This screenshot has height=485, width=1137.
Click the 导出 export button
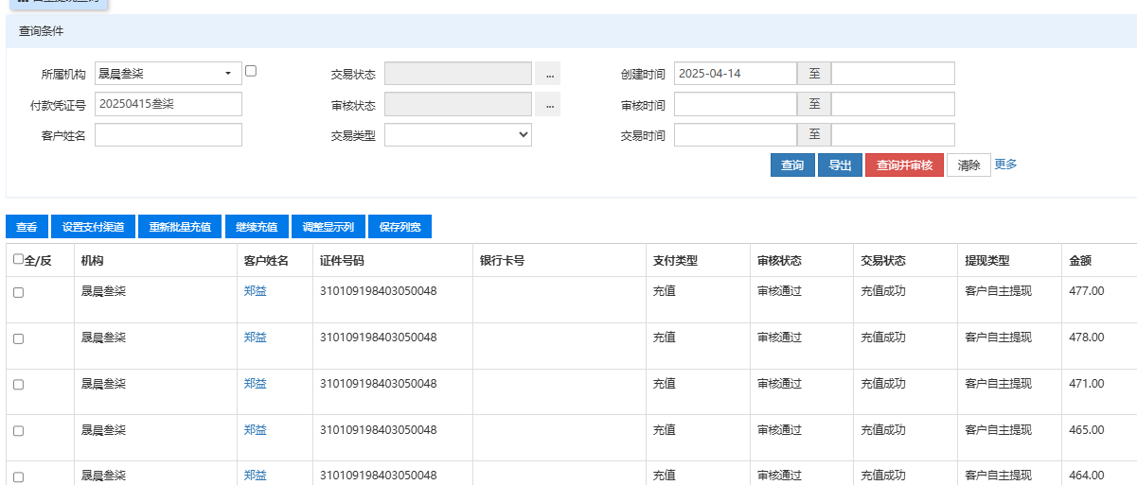pyautogui.click(x=840, y=165)
